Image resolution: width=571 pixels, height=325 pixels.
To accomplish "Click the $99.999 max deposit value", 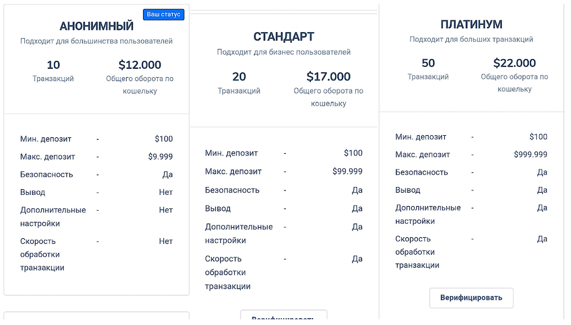I will click(x=347, y=171).
